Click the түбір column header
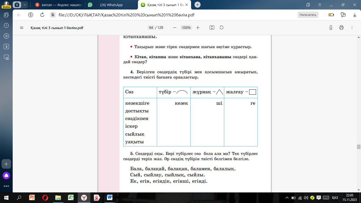Image resolution: width=361 pixels, height=203 pixels. click(173, 92)
